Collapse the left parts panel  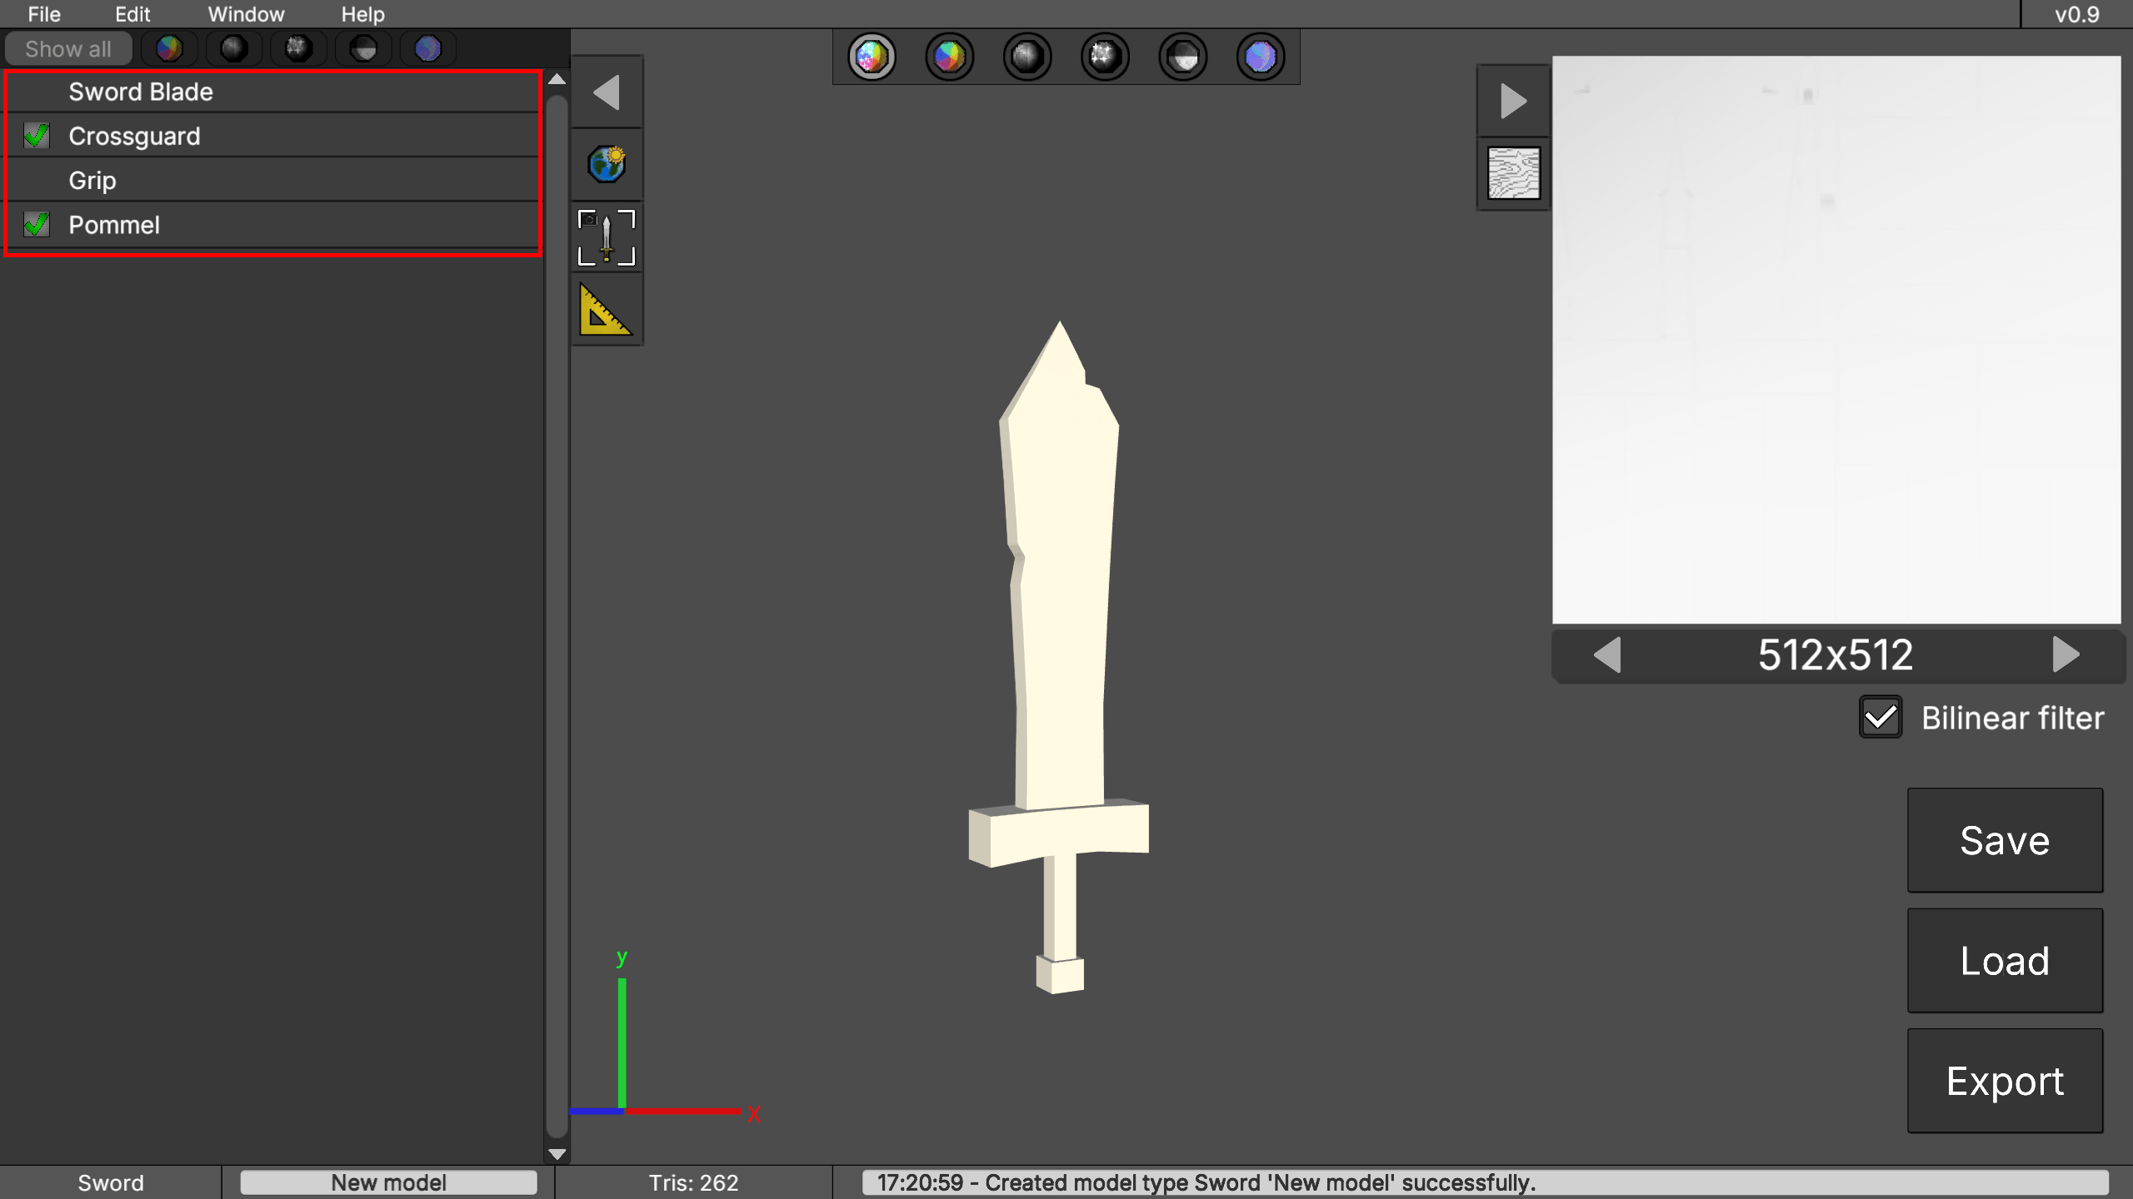607,92
